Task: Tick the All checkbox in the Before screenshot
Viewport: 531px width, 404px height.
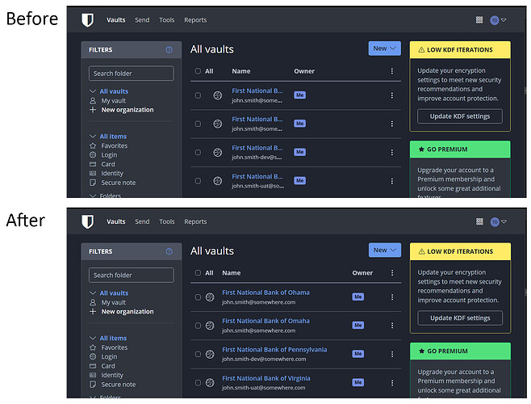Action: coord(198,71)
